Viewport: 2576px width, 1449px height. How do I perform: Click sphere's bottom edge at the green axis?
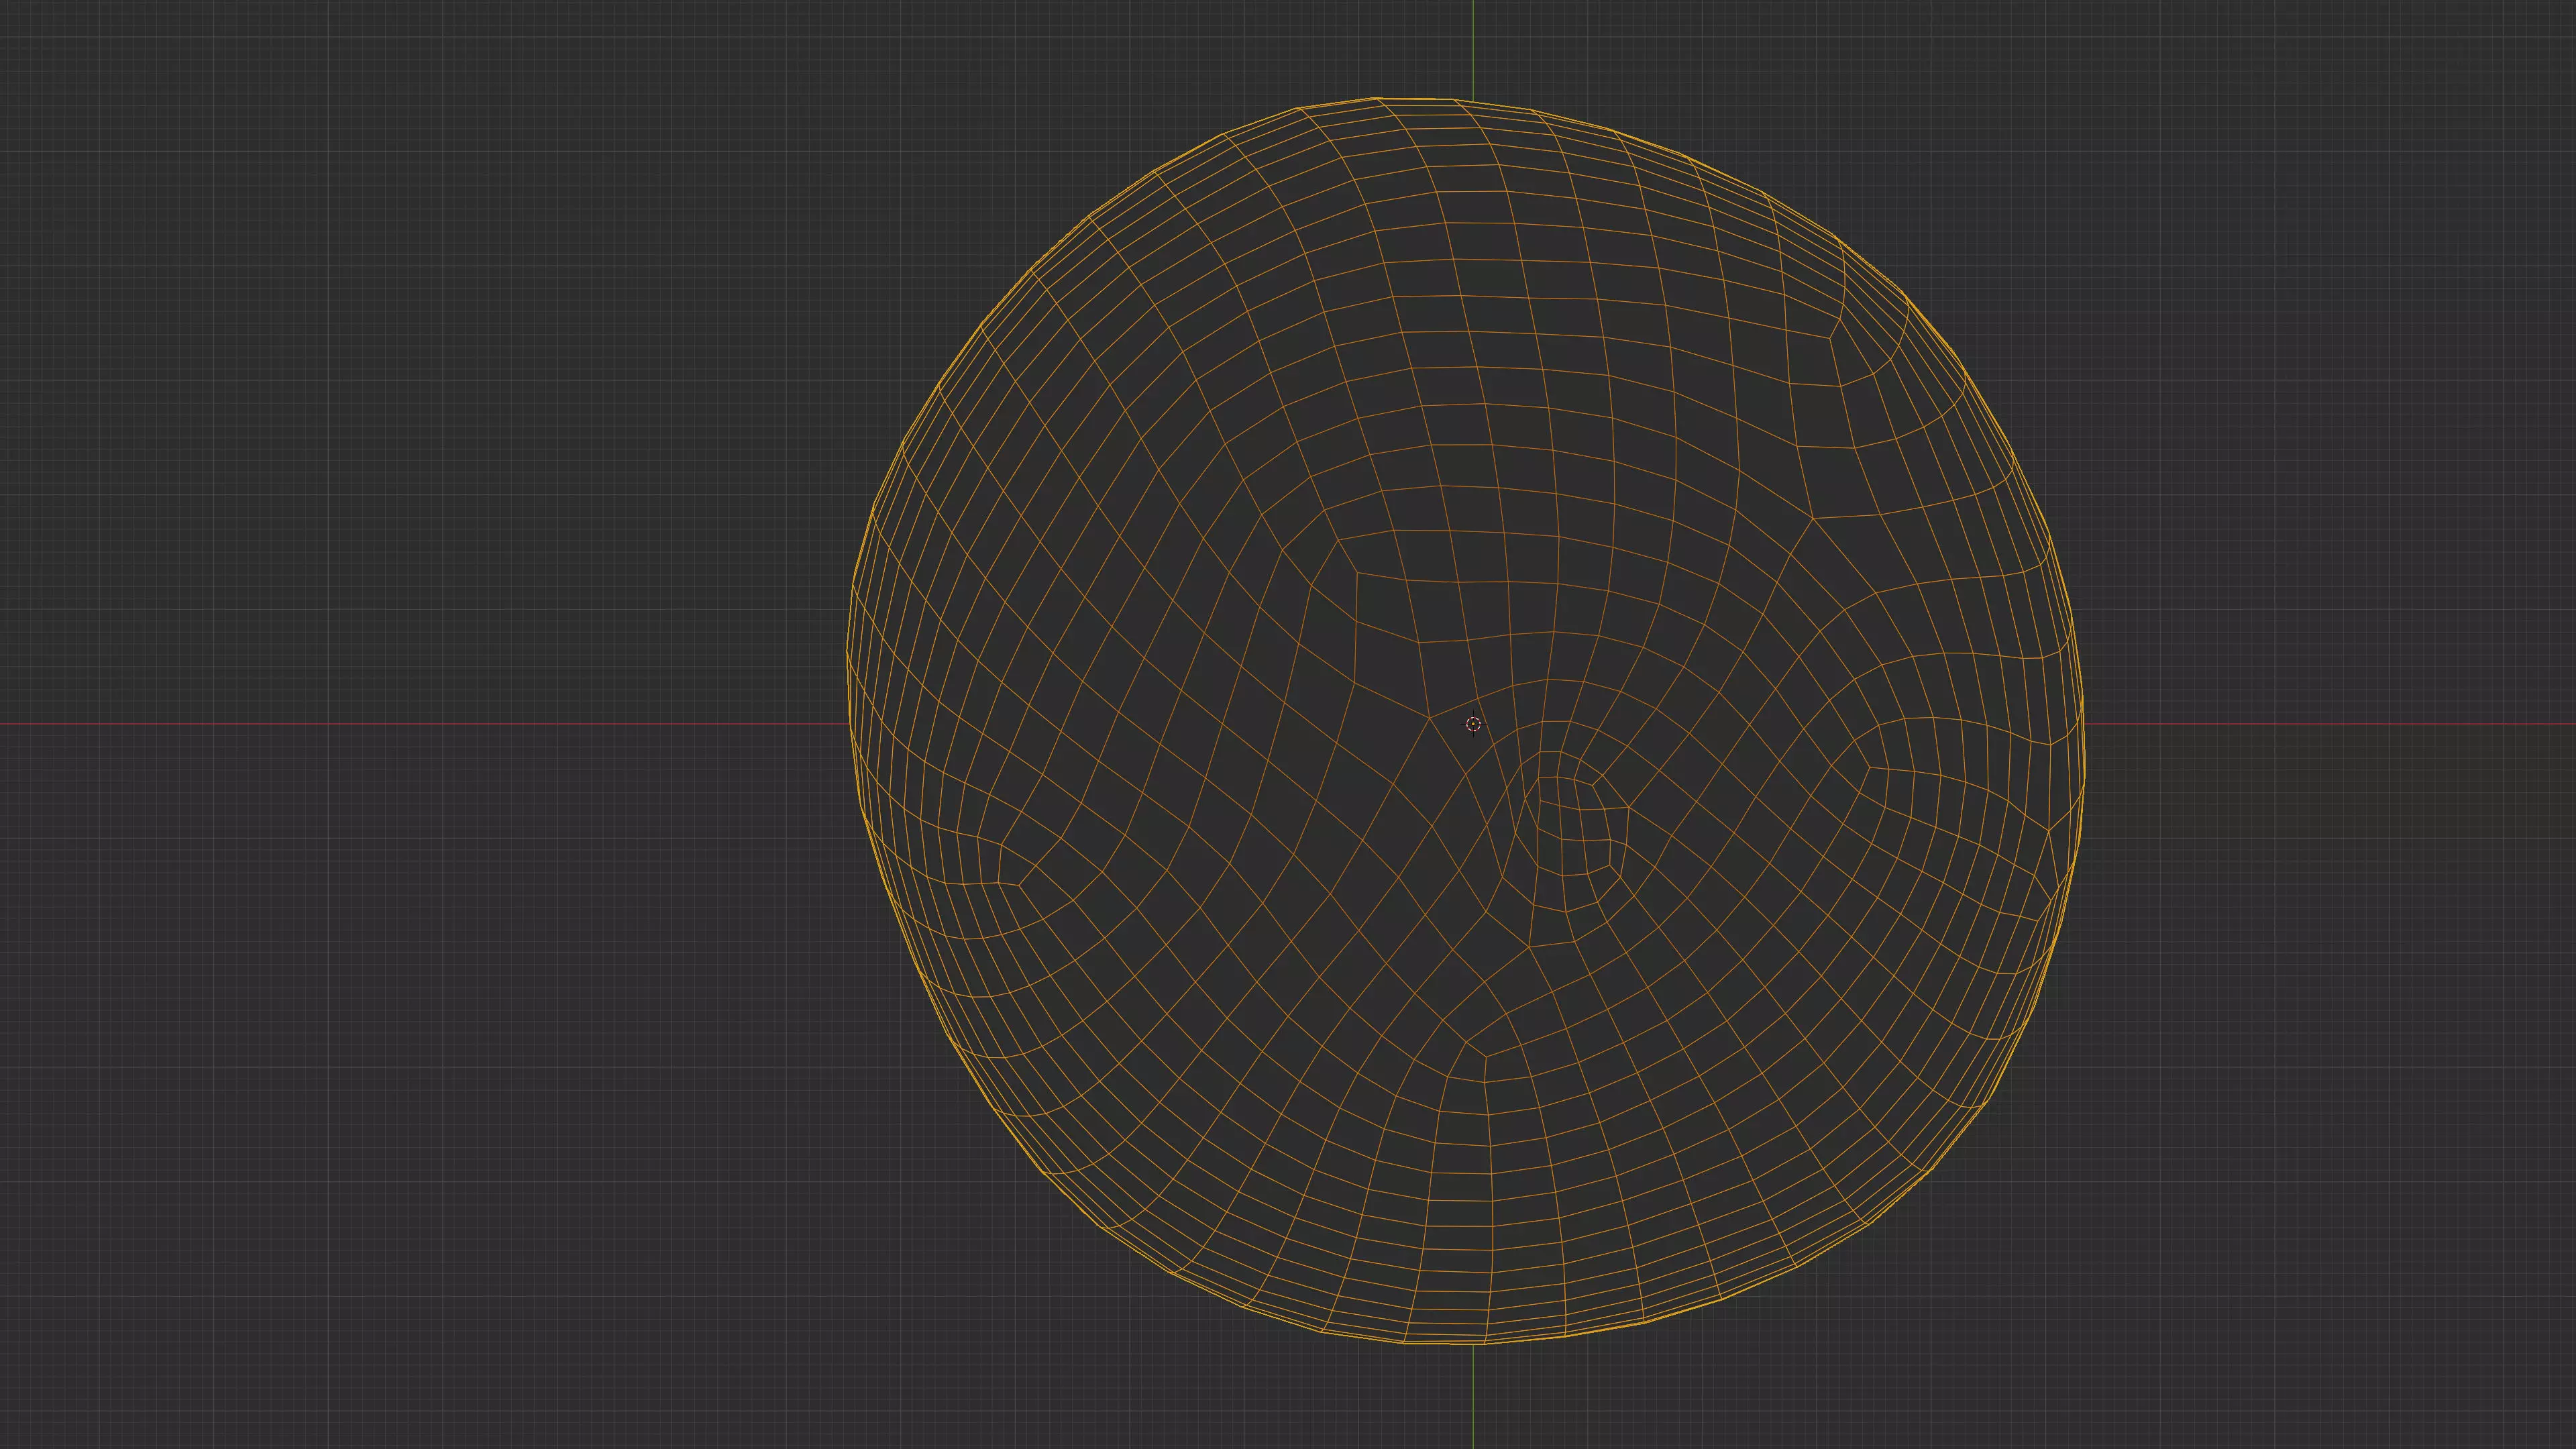[x=1473, y=1344]
